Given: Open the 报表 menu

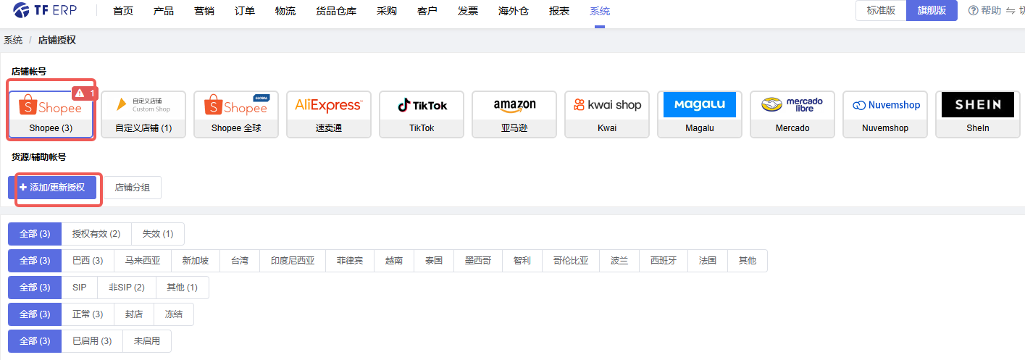Looking at the screenshot, I should pyautogui.click(x=559, y=11).
